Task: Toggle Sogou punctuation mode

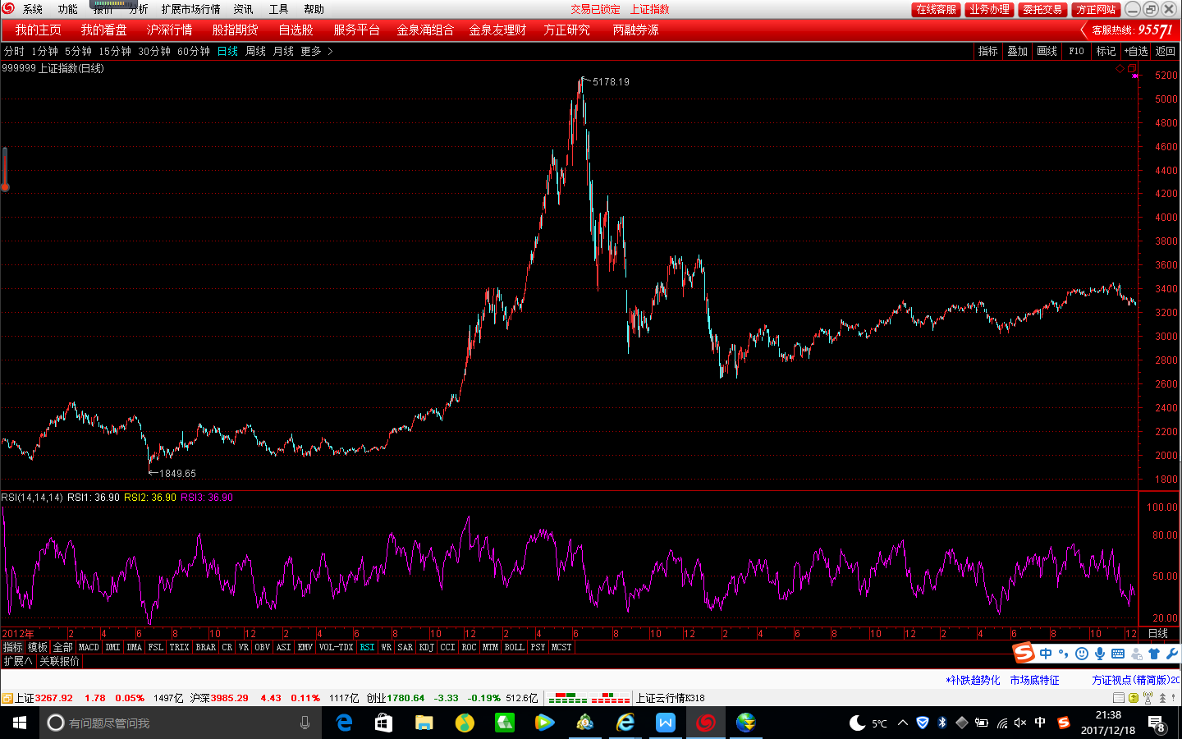Action: (1064, 654)
